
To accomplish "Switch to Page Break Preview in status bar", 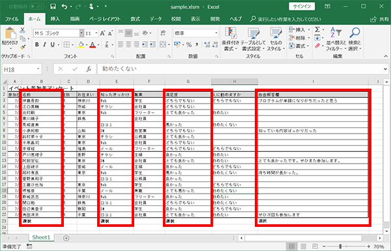I will [315, 246].
